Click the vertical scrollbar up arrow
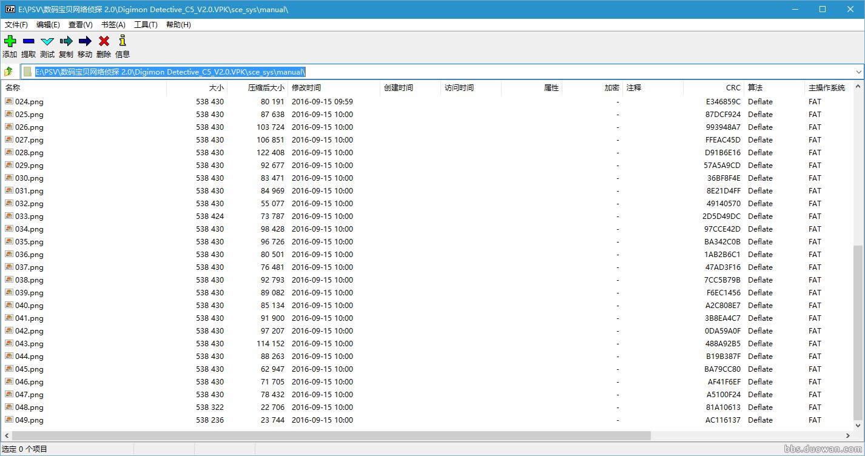The width and height of the screenshot is (865, 456). 858,87
